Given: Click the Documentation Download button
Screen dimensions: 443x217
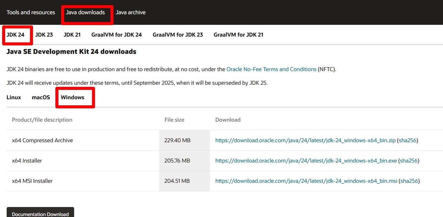Looking at the screenshot, I should [40, 212].
